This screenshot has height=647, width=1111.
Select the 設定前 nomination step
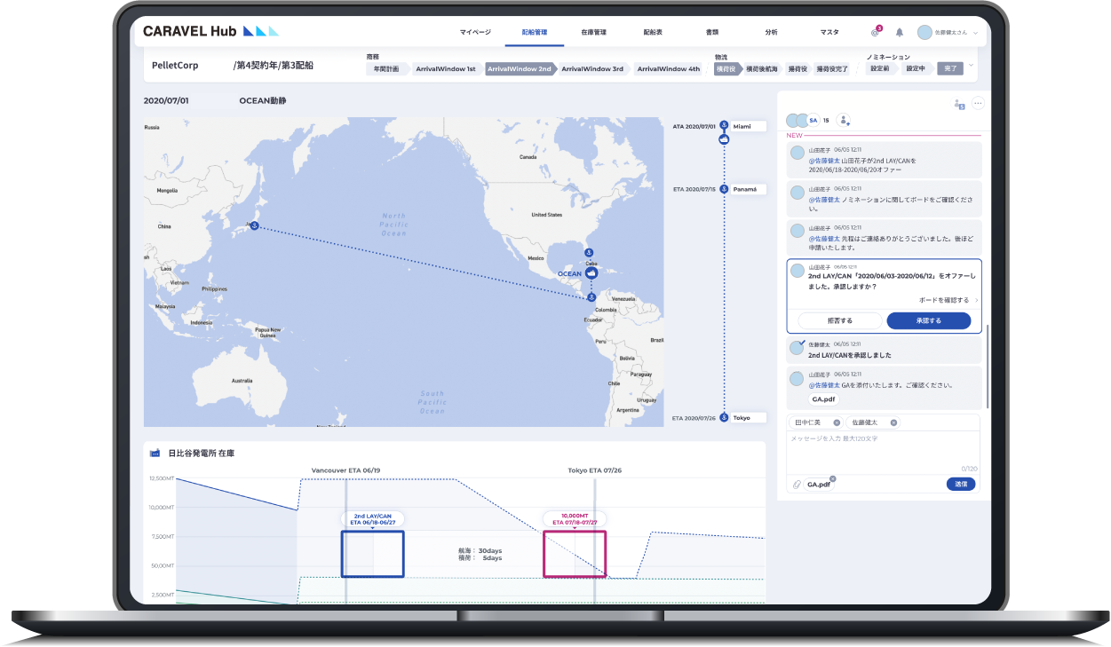point(880,68)
